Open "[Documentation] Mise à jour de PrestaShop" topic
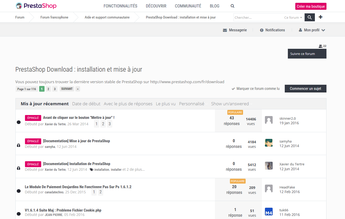The width and height of the screenshot is (345, 219). tap(76, 141)
